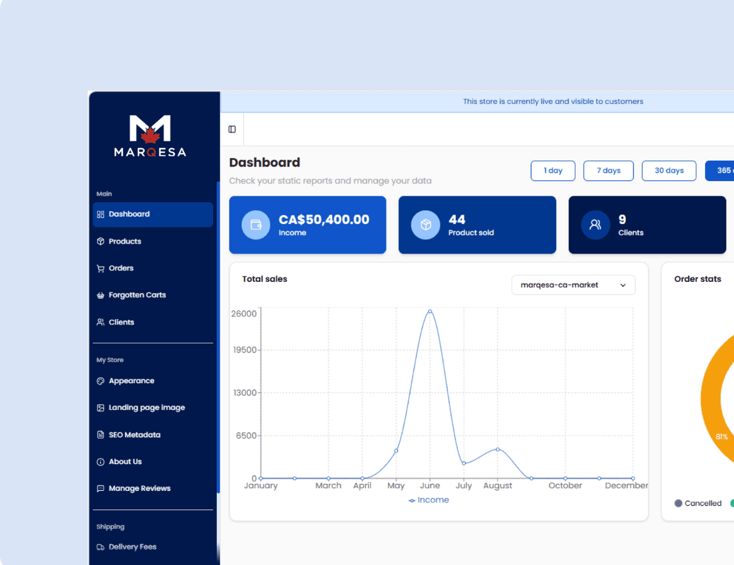The image size is (734, 565).
Task: Click the Dashboard grid icon in sidebar
Action: point(101,215)
